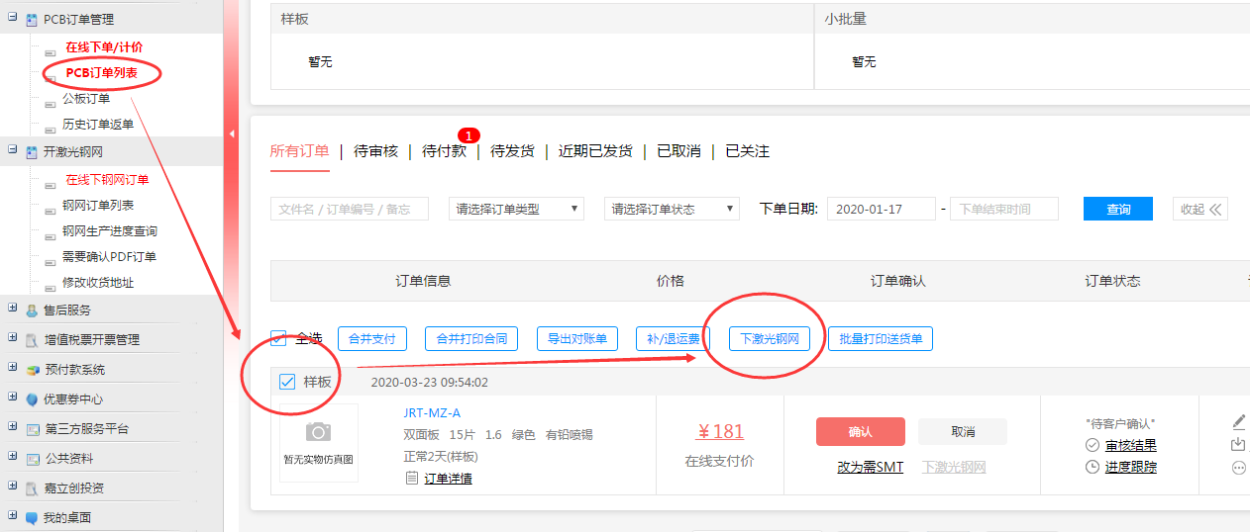Click the file name search input field

[x=349, y=209]
